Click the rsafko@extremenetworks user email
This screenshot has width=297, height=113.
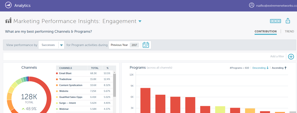[x=276, y=5]
